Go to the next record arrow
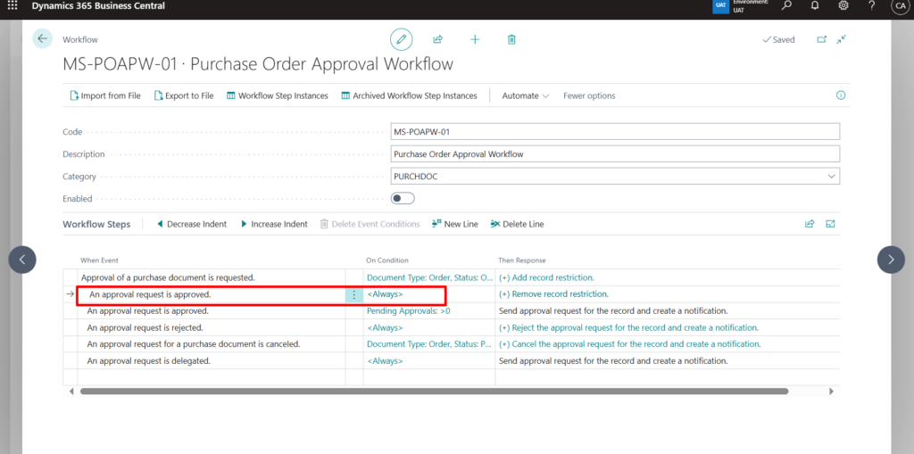914x454 pixels. [891, 260]
